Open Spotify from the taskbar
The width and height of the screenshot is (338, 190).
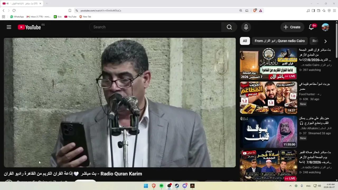pos(161,186)
